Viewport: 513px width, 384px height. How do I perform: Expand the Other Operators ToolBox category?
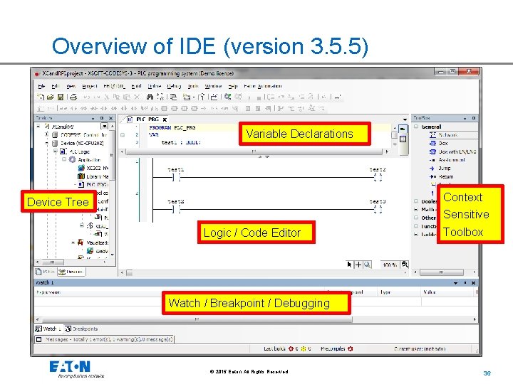416,218
